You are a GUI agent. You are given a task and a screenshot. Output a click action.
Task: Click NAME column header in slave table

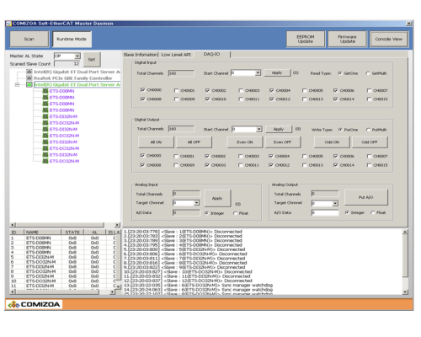[x=43, y=233]
